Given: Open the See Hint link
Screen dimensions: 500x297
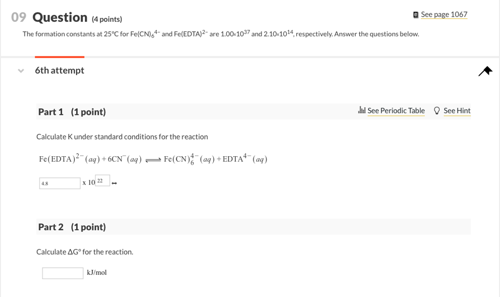Looking at the screenshot, I should pos(457,111).
